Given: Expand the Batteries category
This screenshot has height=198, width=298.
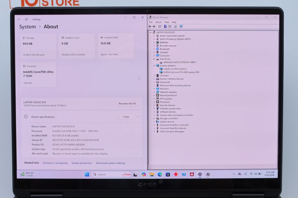Looking at the screenshot, I should click(154, 42).
